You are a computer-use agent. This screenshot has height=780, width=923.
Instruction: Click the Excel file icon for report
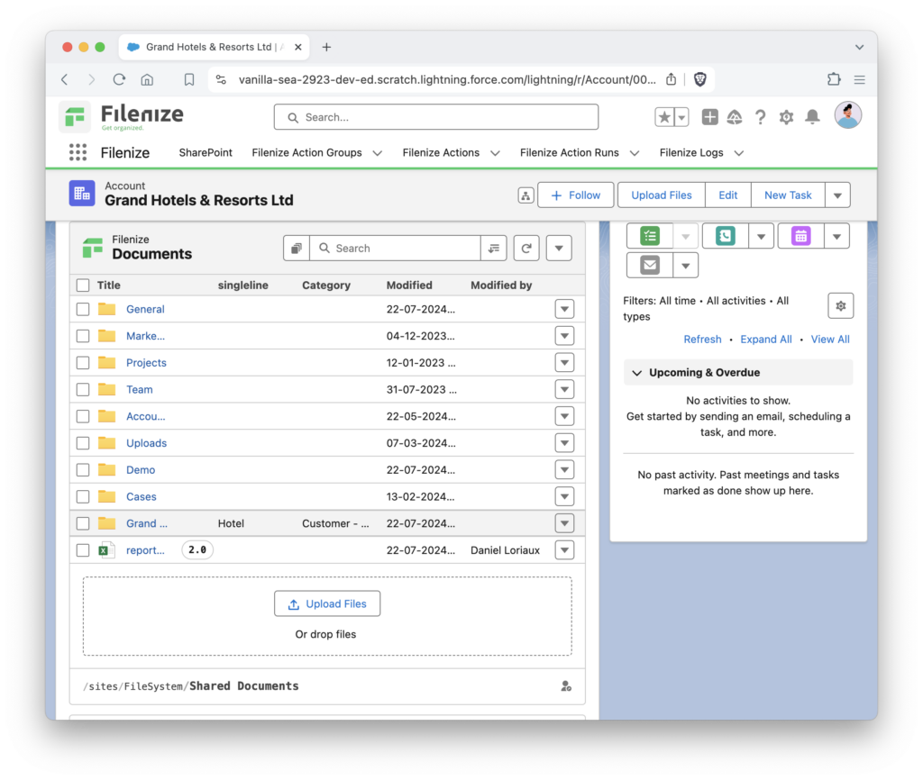106,550
